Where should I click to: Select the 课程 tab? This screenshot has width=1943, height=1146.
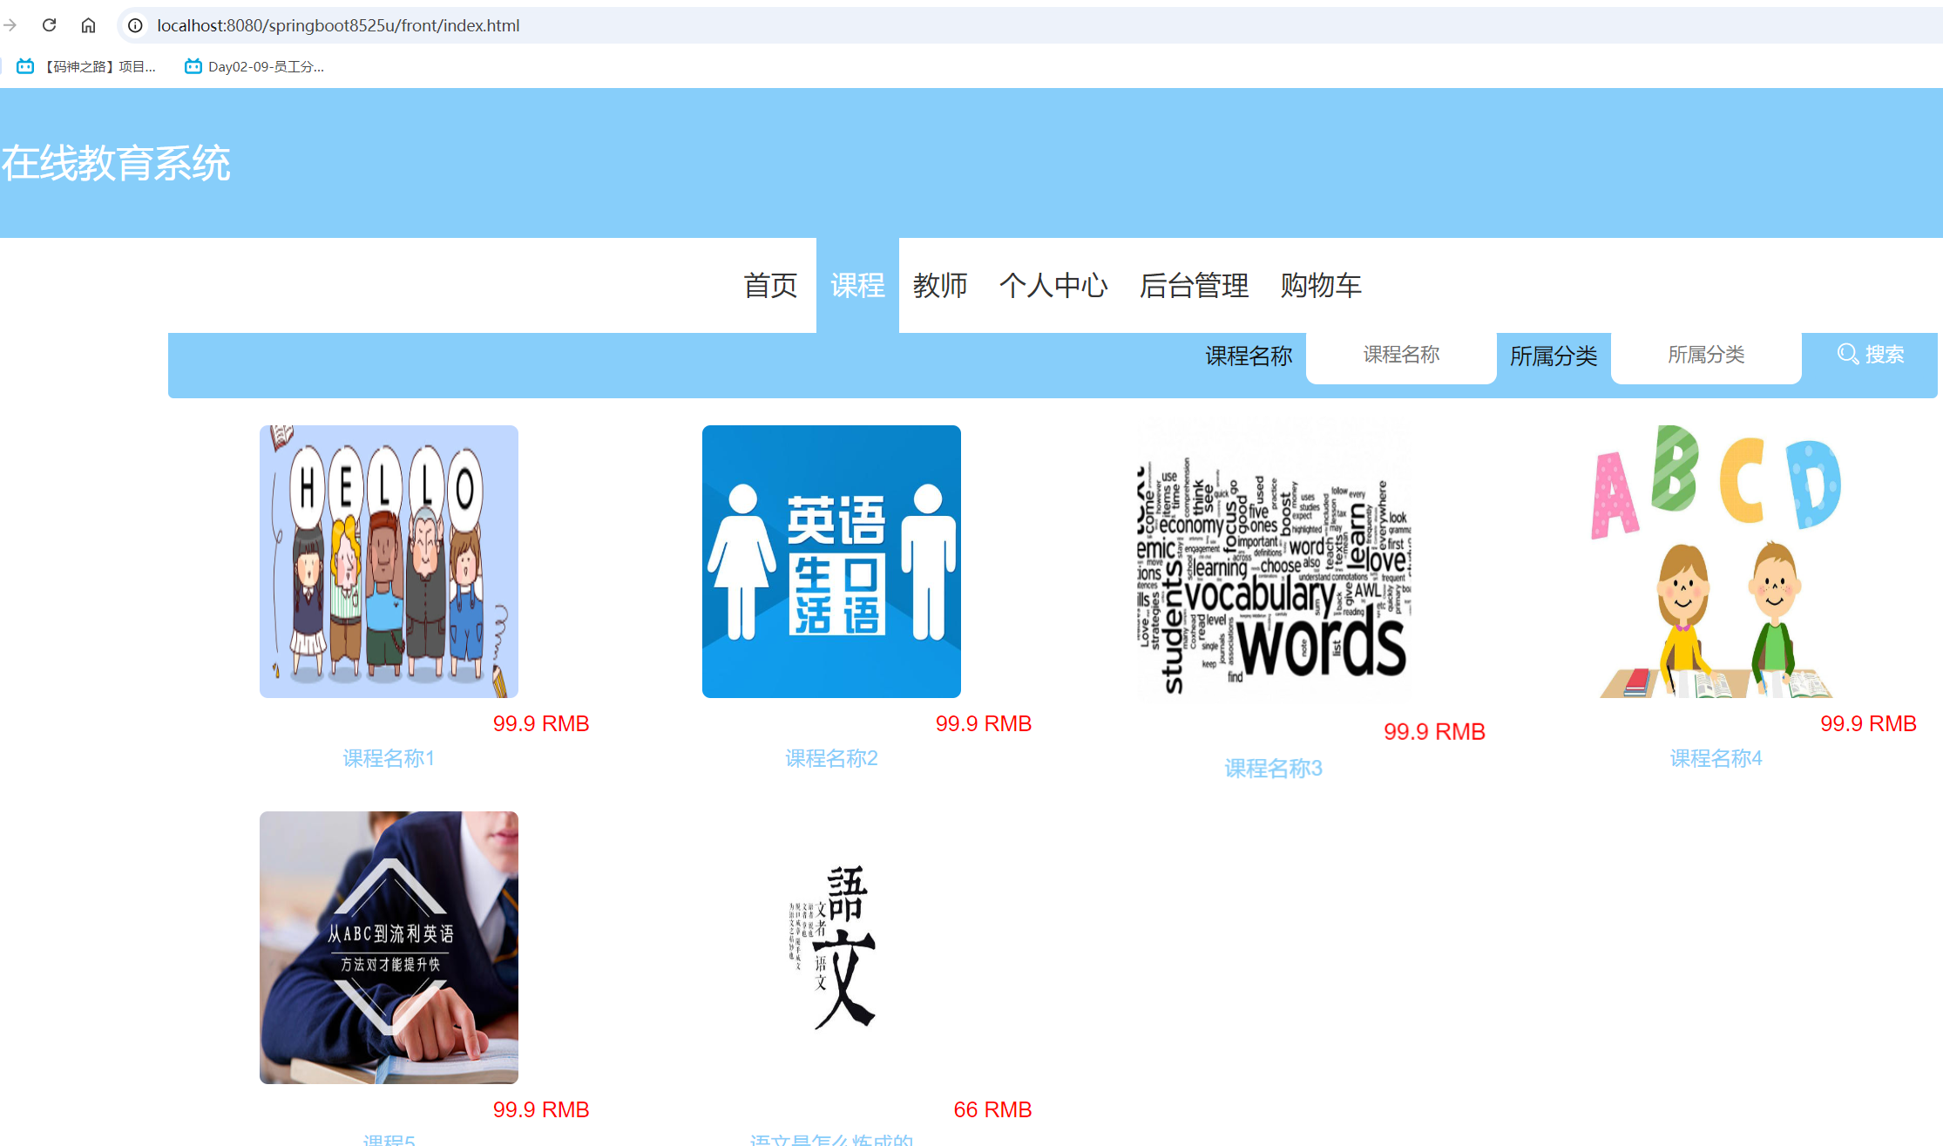[x=856, y=285]
